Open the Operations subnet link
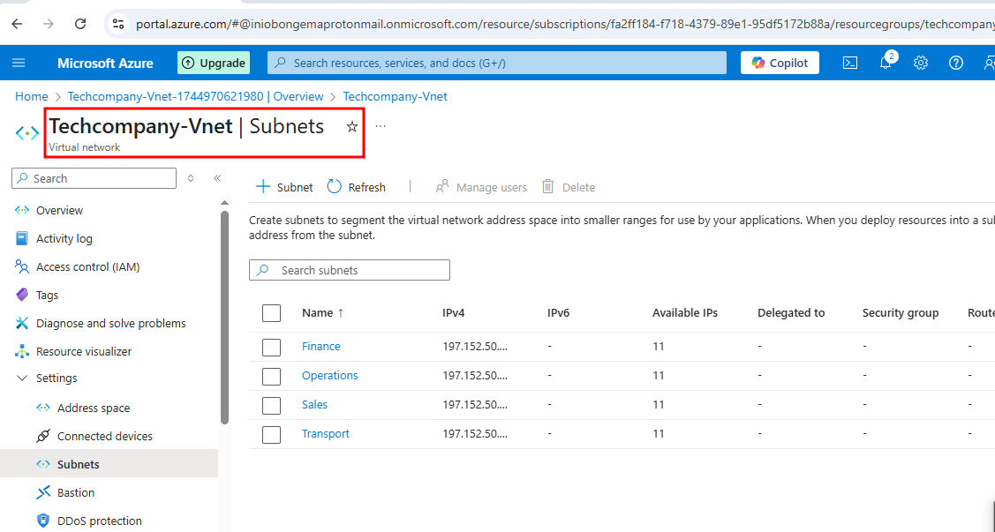This screenshot has height=532, width=995. tap(330, 375)
